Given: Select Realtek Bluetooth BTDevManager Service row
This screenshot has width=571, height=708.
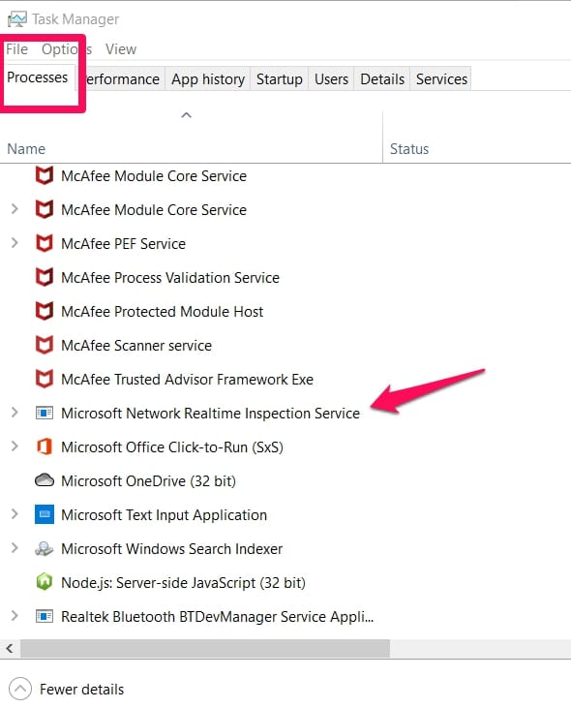Looking at the screenshot, I should tap(285, 616).
